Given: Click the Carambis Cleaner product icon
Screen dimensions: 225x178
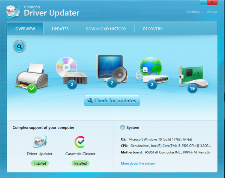Looking at the screenshot, I should coord(80,142).
